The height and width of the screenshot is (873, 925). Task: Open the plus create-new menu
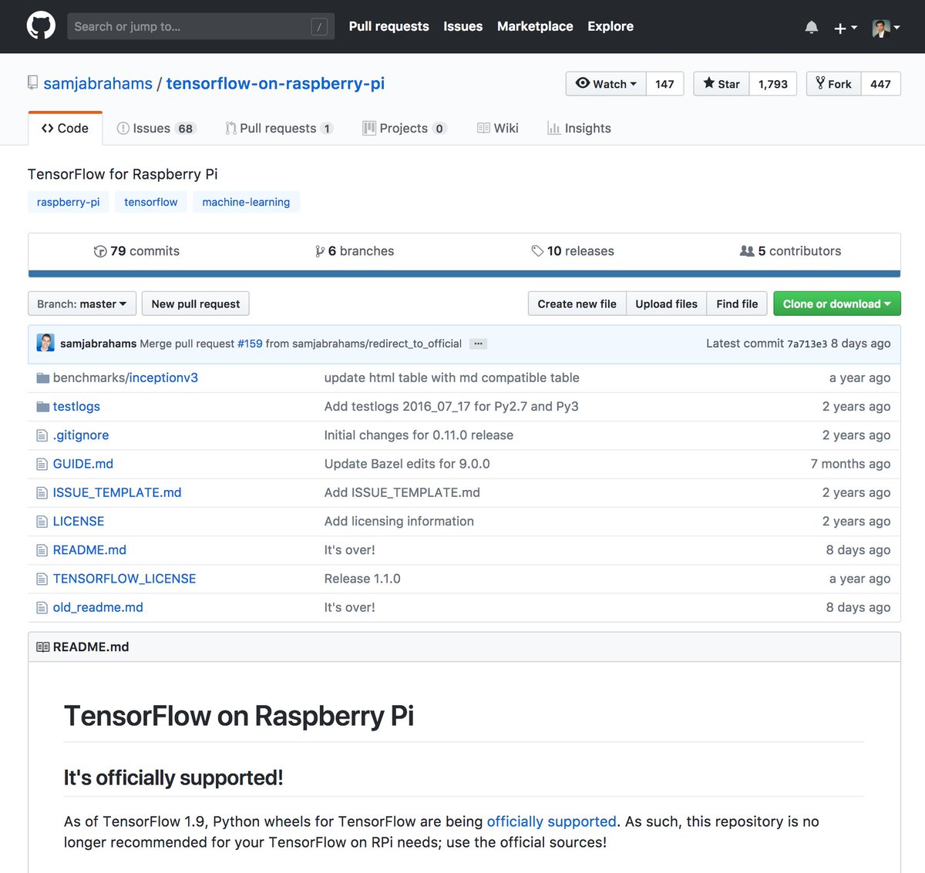pyautogui.click(x=846, y=28)
